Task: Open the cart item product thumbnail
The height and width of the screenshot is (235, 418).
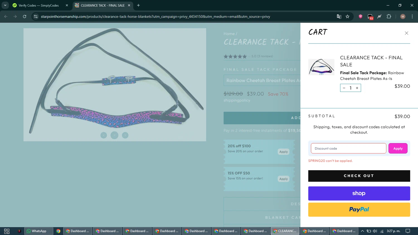Action: (321, 67)
